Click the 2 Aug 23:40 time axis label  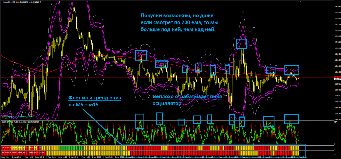click(108, 157)
